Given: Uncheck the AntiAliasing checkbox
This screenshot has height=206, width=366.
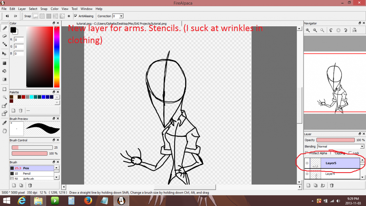Looking at the screenshot, I should point(76,16).
